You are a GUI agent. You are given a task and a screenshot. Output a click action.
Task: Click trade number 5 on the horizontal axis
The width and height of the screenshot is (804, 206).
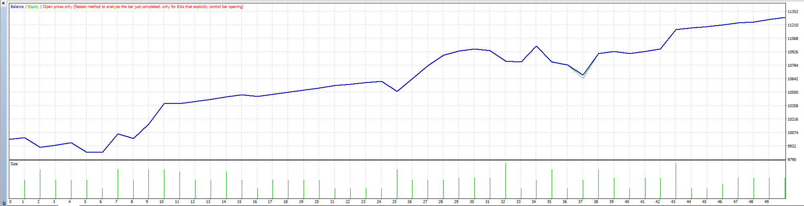coord(85,202)
